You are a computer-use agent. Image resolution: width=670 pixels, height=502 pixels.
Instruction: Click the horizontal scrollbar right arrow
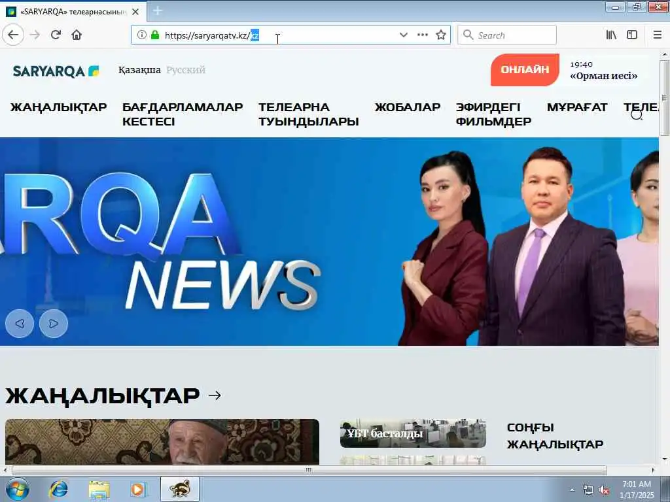tap(654, 471)
